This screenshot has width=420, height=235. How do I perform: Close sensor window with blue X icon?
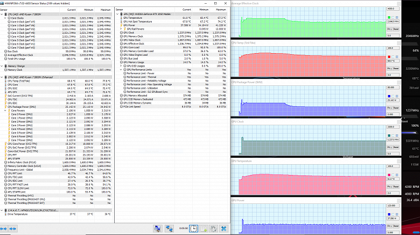[223, 229]
